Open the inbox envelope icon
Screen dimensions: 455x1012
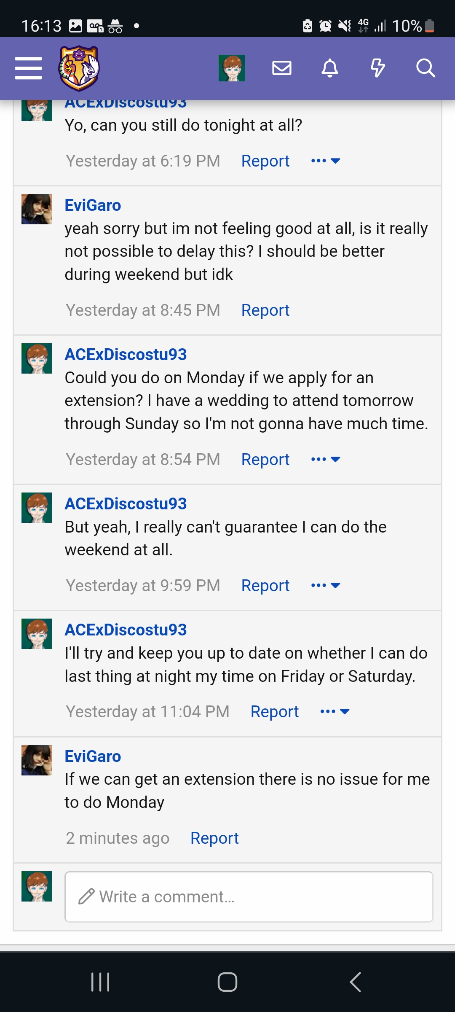point(282,68)
